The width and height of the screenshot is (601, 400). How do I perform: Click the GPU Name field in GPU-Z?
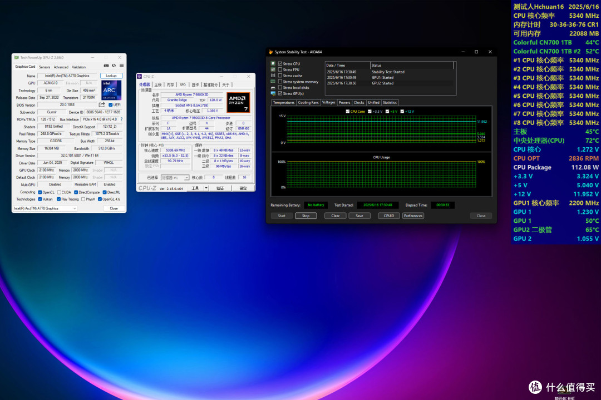click(x=67, y=76)
